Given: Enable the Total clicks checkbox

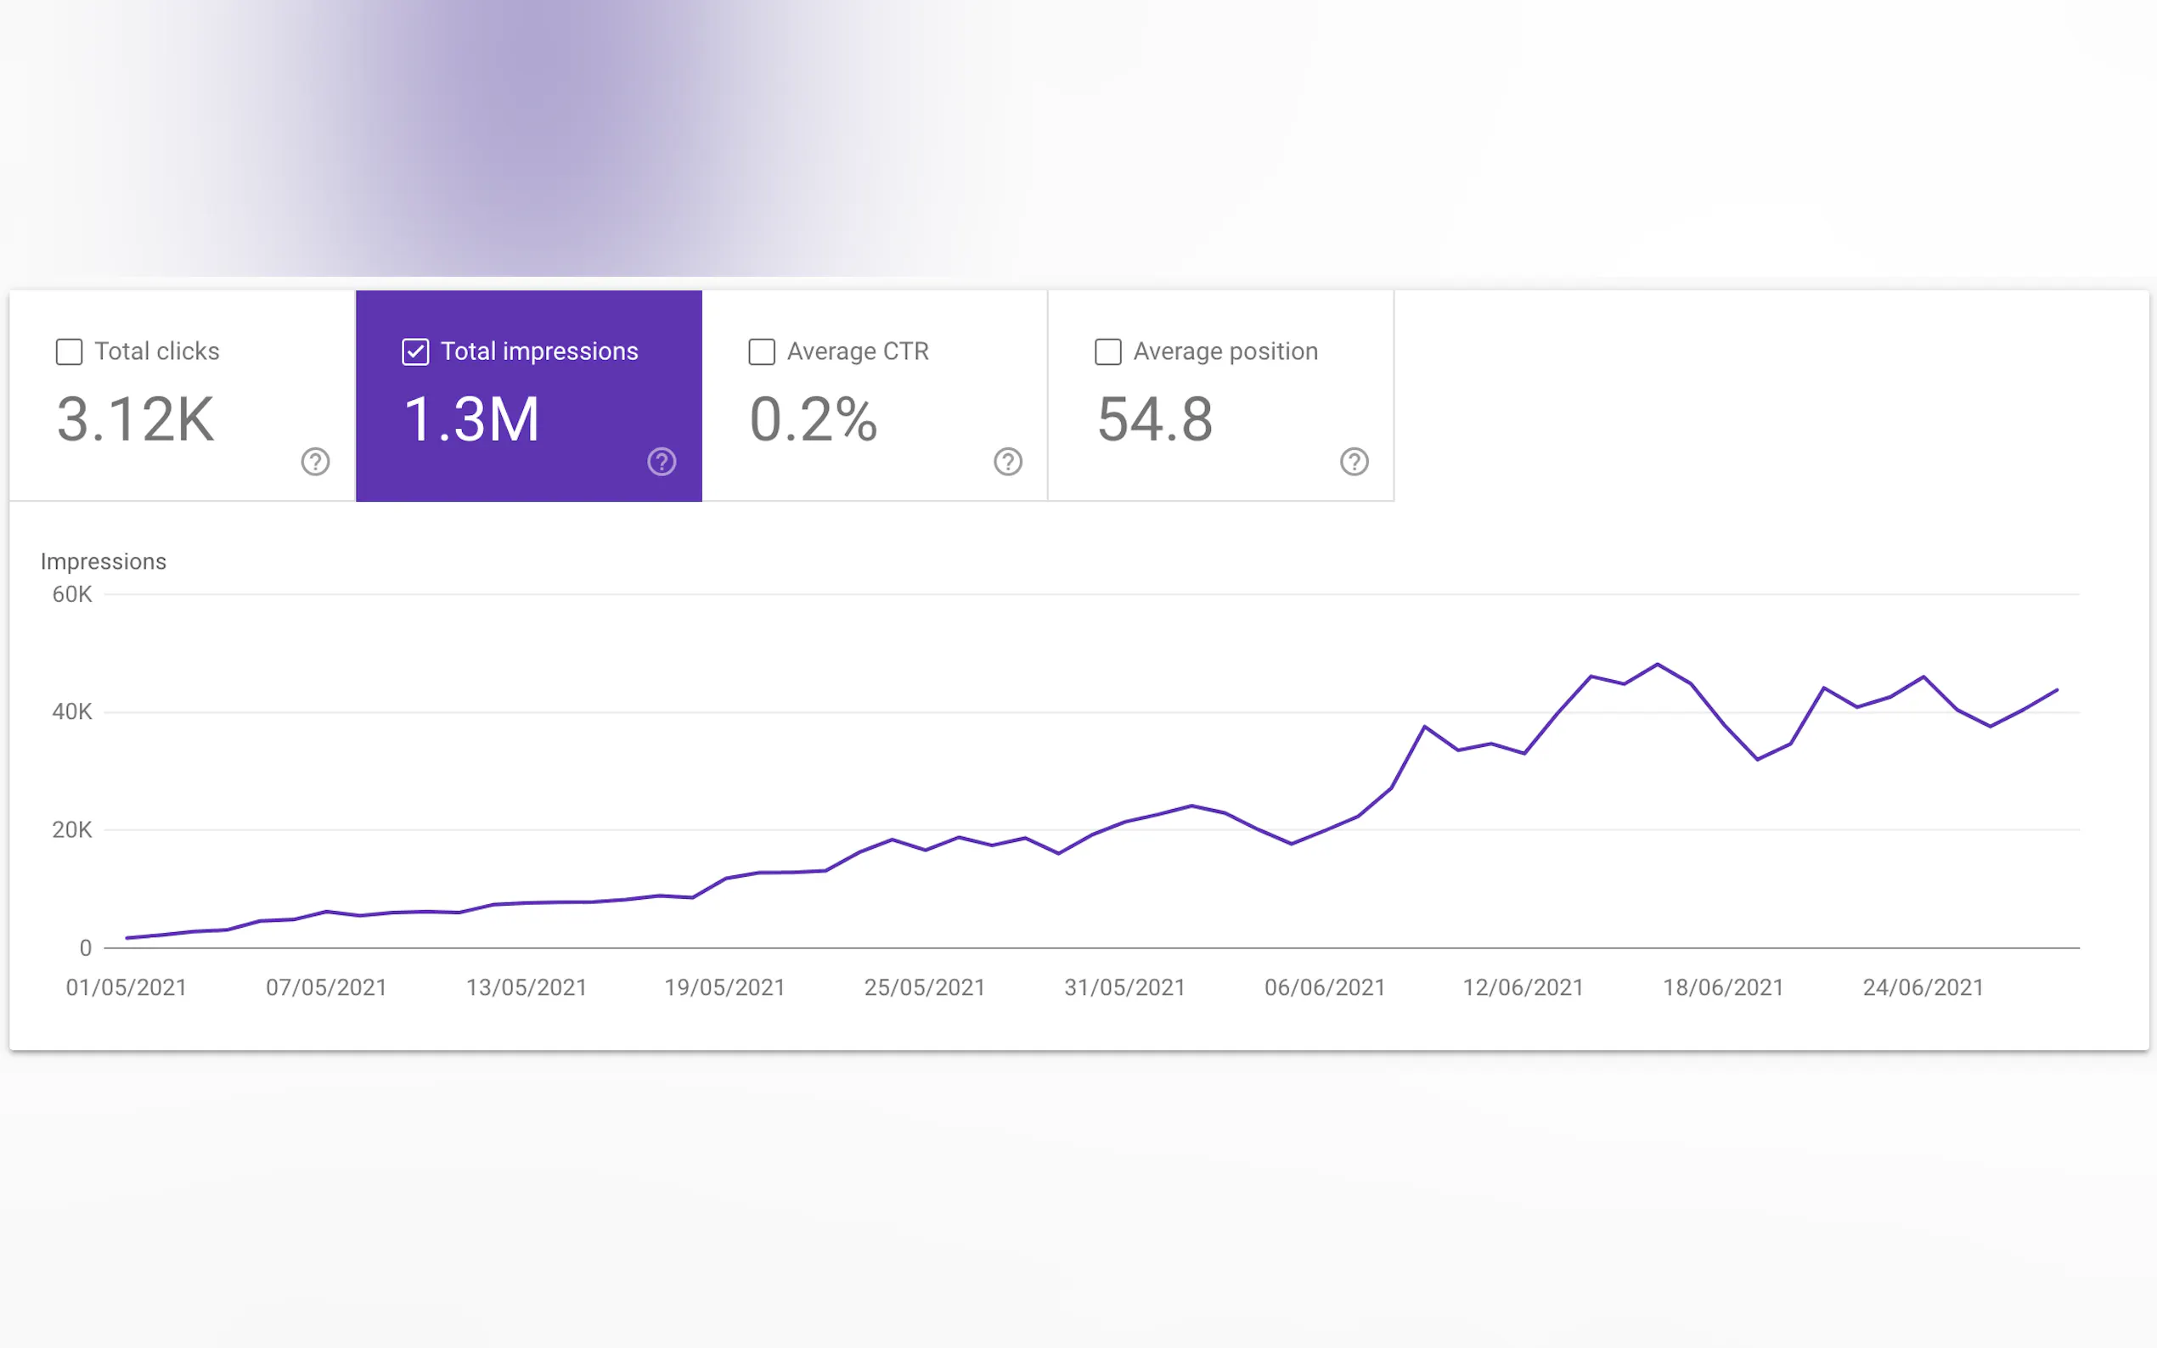Looking at the screenshot, I should [x=69, y=351].
